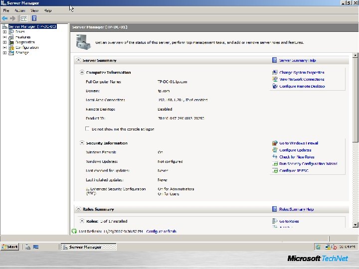Collapse the Server Summary section
This screenshot has height=269, width=359.
pos(79,60)
